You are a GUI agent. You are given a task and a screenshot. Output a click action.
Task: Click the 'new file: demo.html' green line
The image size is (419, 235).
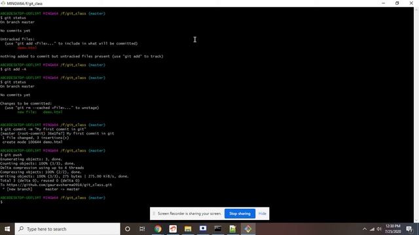40,112
